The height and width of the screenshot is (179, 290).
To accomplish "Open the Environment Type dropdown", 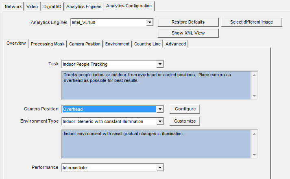I will (160, 121).
